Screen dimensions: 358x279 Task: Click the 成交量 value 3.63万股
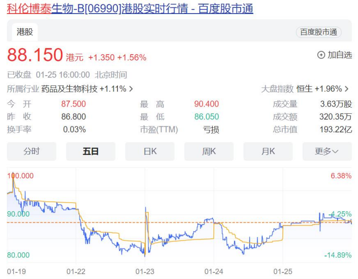point(336,104)
